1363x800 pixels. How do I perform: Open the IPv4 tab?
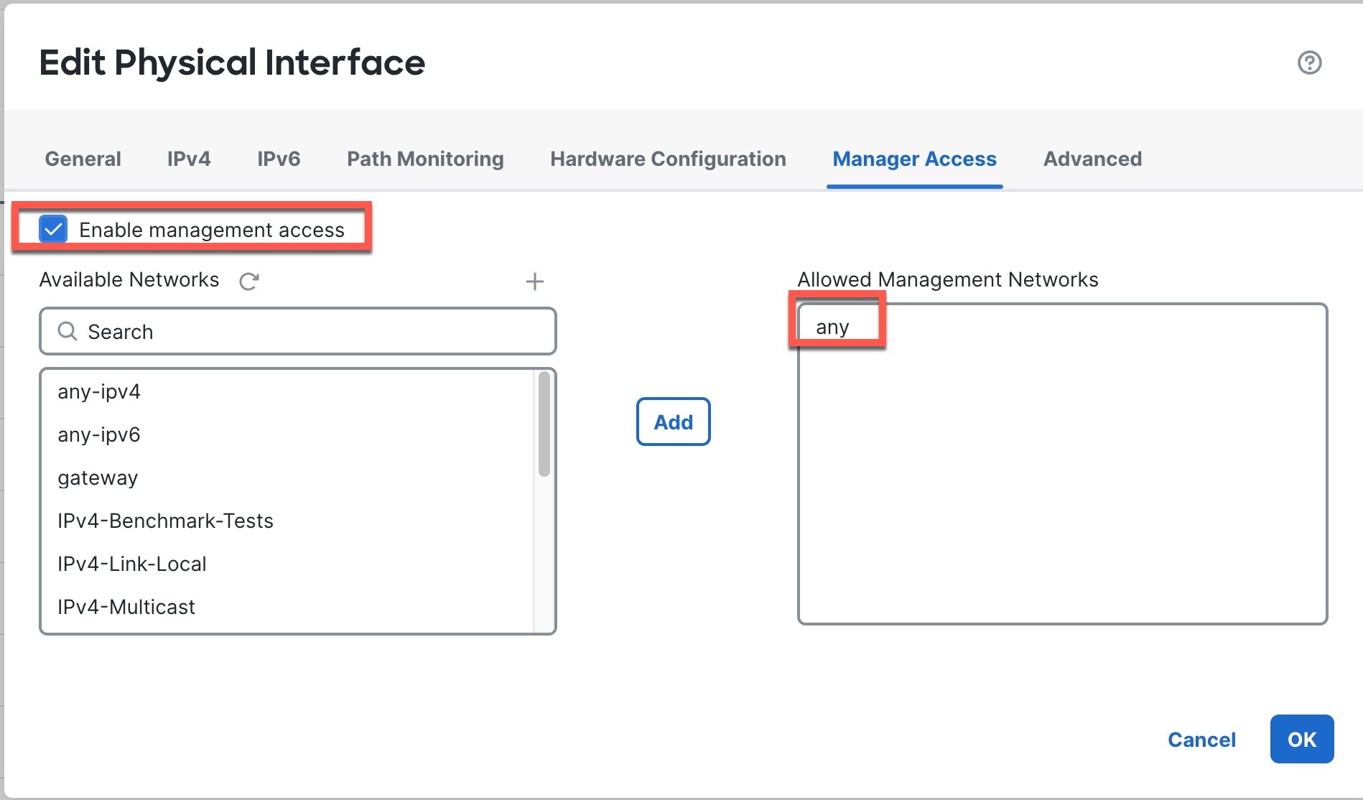188,159
